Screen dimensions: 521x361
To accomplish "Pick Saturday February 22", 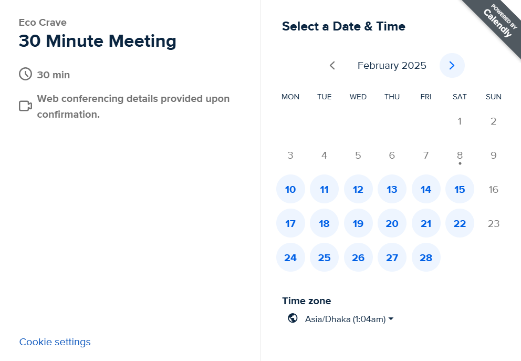I will click(460, 223).
